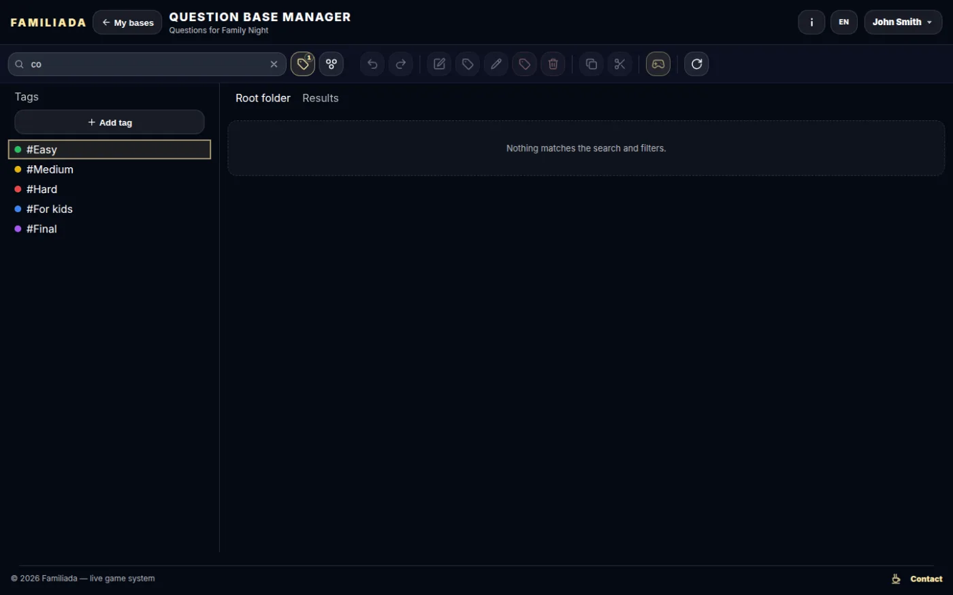Viewport: 953px width, 595px height.
Task: Toggle the active tag filter button
Action: click(x=303, y=64)
